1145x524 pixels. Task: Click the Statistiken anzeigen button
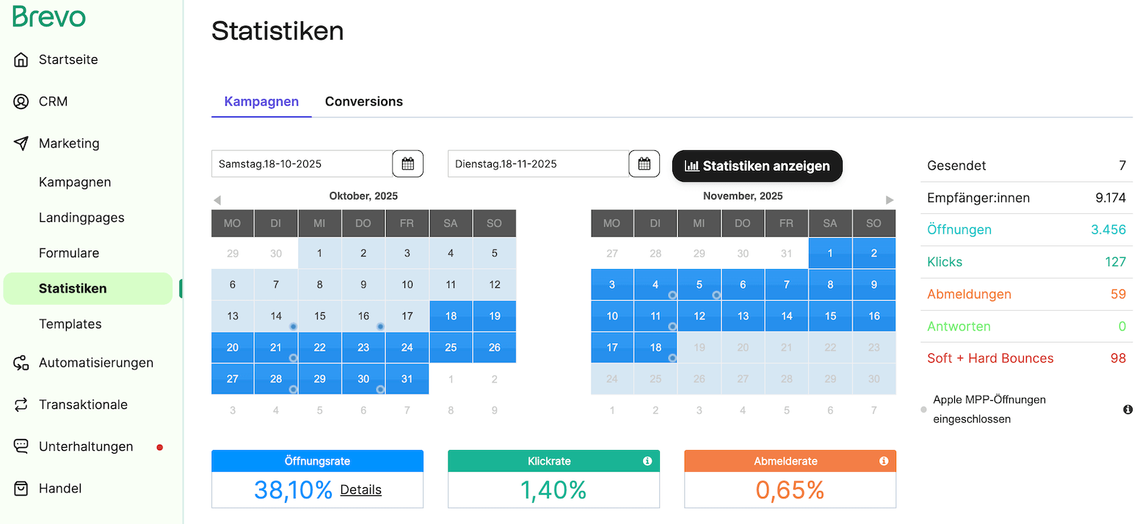(757, 166)
